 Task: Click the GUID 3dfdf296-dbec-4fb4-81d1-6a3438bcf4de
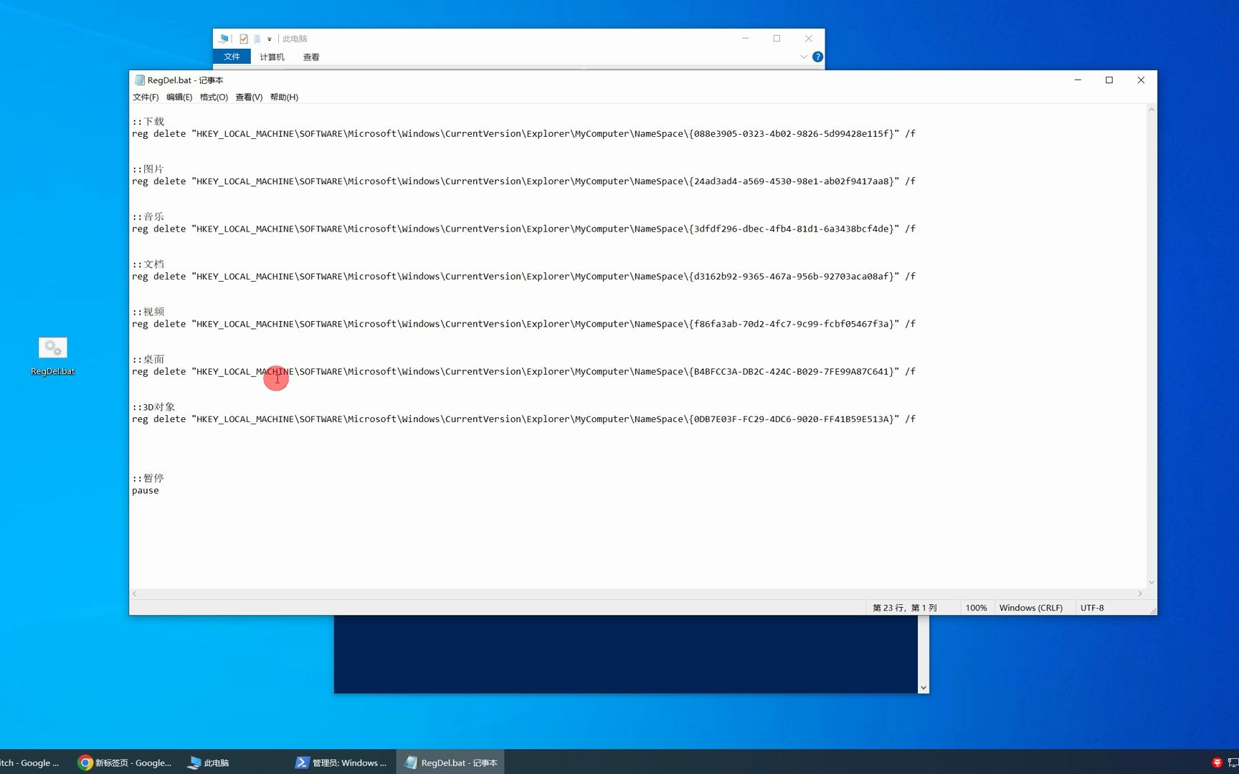791,229
